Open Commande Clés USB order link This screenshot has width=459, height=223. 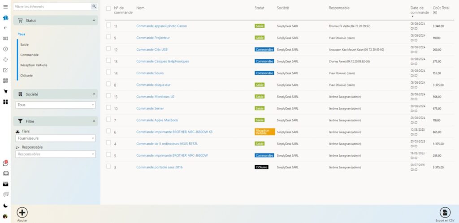[152, 50]
